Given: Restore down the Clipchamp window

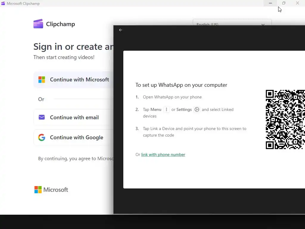Looking at the screenshot, I should pos(284,3).
